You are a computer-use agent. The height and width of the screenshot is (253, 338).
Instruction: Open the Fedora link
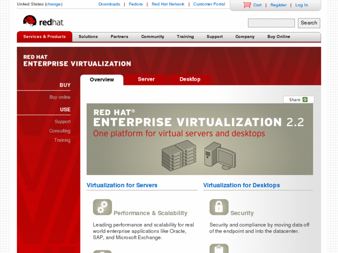136,4
